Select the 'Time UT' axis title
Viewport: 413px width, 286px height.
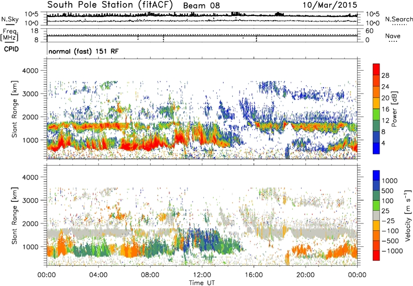click(202, 283)
